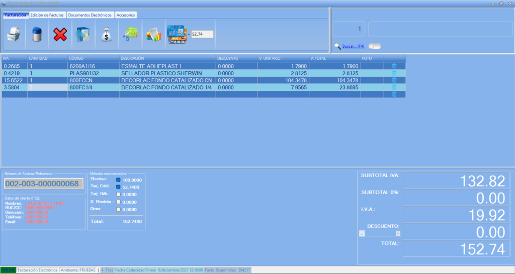Screen dimensions: 515x274
Task: Delete the DECORLAC FONDO CATALIZADO CN row via trash icon
Action: click(x=394, y=80)
